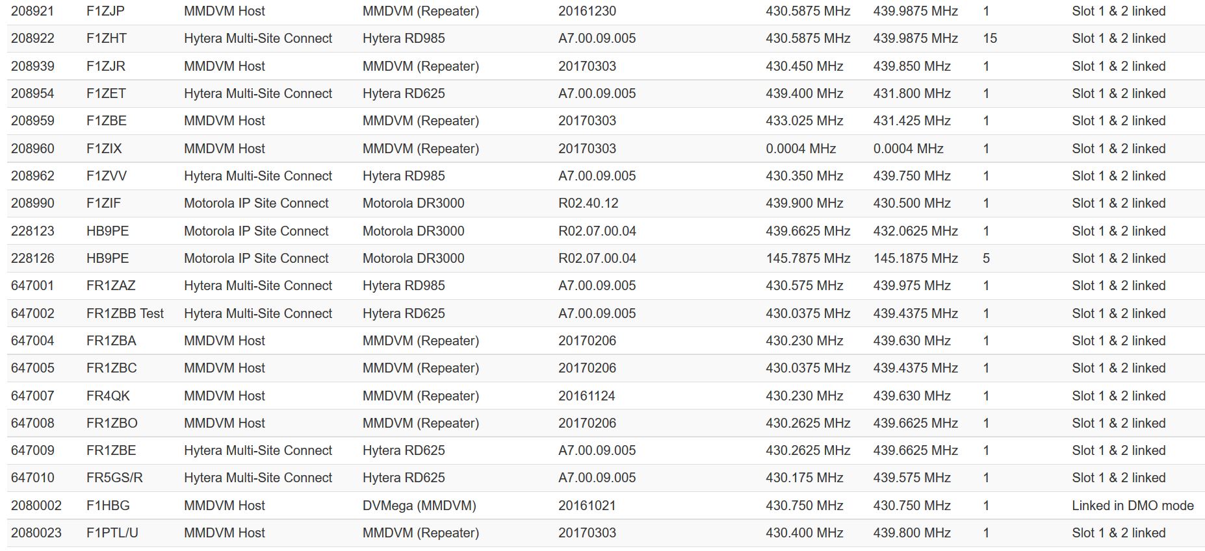Select version 20161124 cell
This screenshot has width=1205, height=551.
587,396
